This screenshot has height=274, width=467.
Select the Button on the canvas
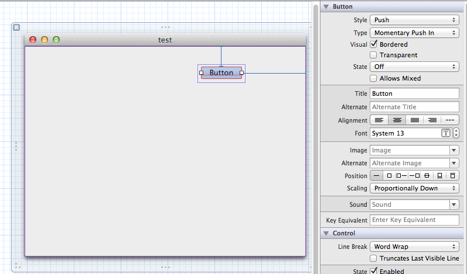click(x=221, y=72)
